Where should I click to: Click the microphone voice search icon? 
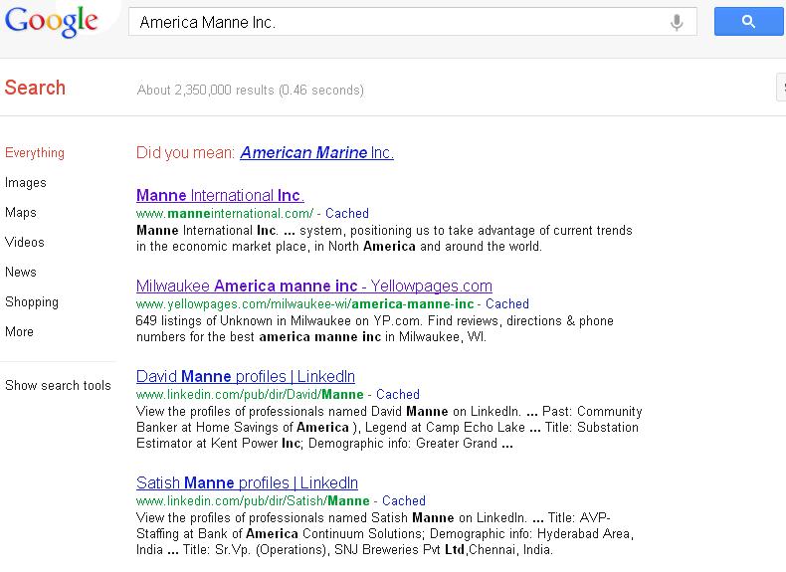pyautogui.click(x=677, y=22)
